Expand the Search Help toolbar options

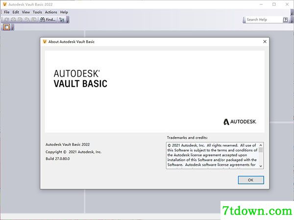click(x=292, y=20)
